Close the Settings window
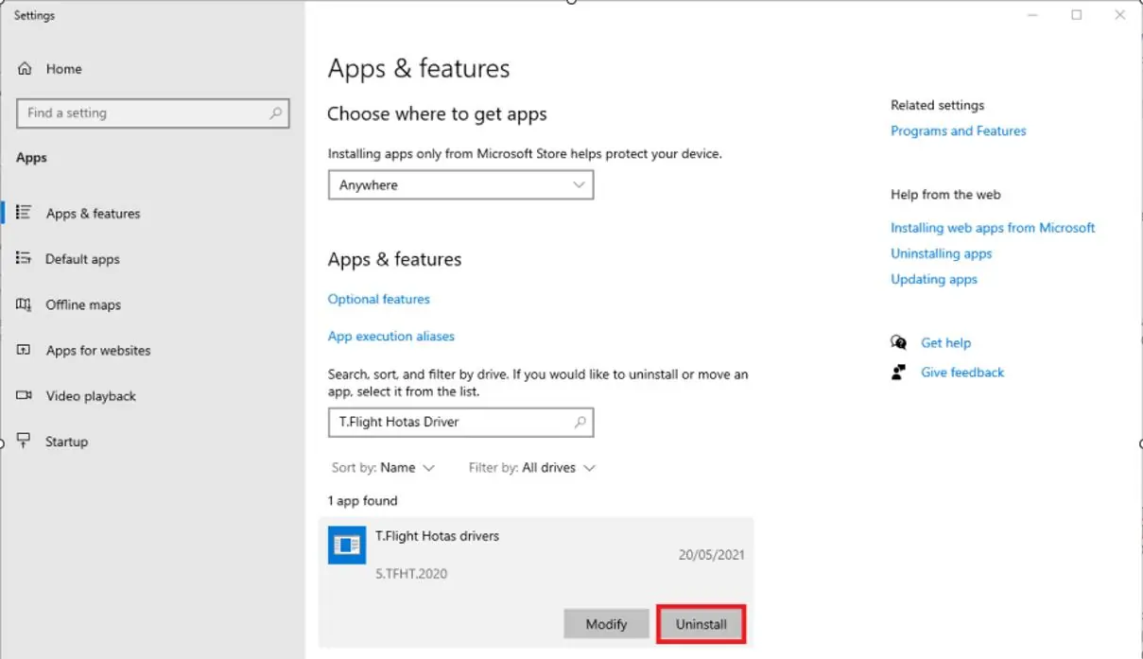Image resolution: width=1143 pixels, height=659 pixels. tap(1120, 15)
